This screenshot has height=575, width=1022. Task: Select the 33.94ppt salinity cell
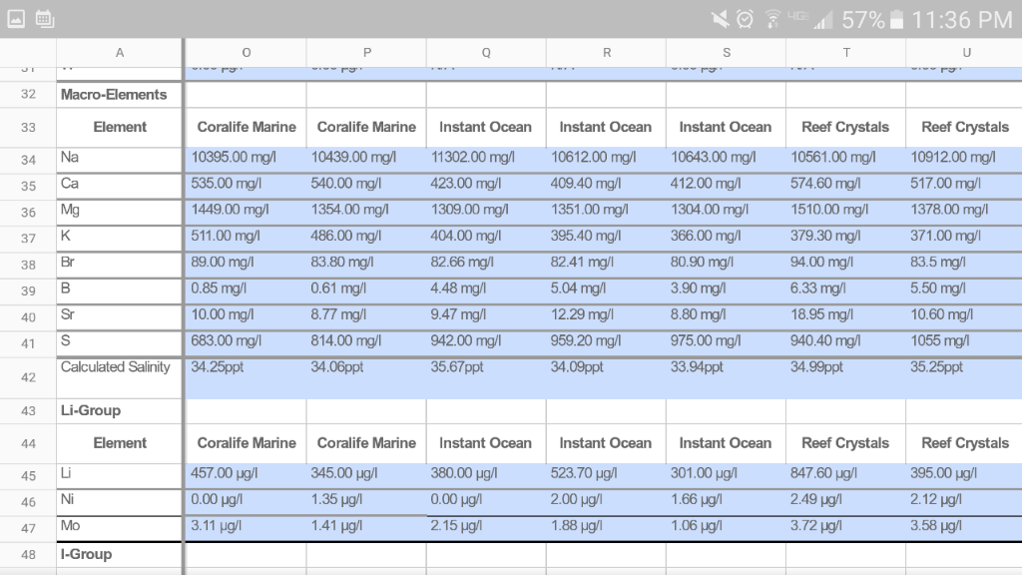(727, 377)
